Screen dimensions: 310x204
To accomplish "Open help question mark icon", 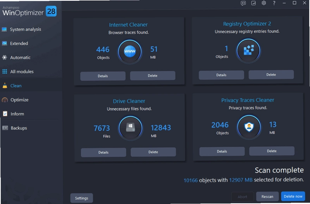I will [x=274, y=3].
